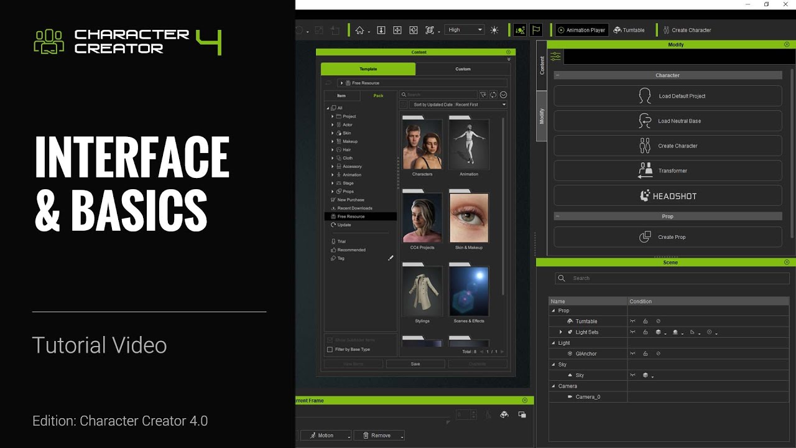The image size is (796, 448).
Task: Click the Content panel vertical scrollbar
Action: 504,205
